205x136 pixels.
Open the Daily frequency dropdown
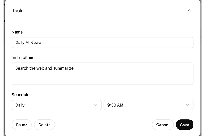point(56,105)
